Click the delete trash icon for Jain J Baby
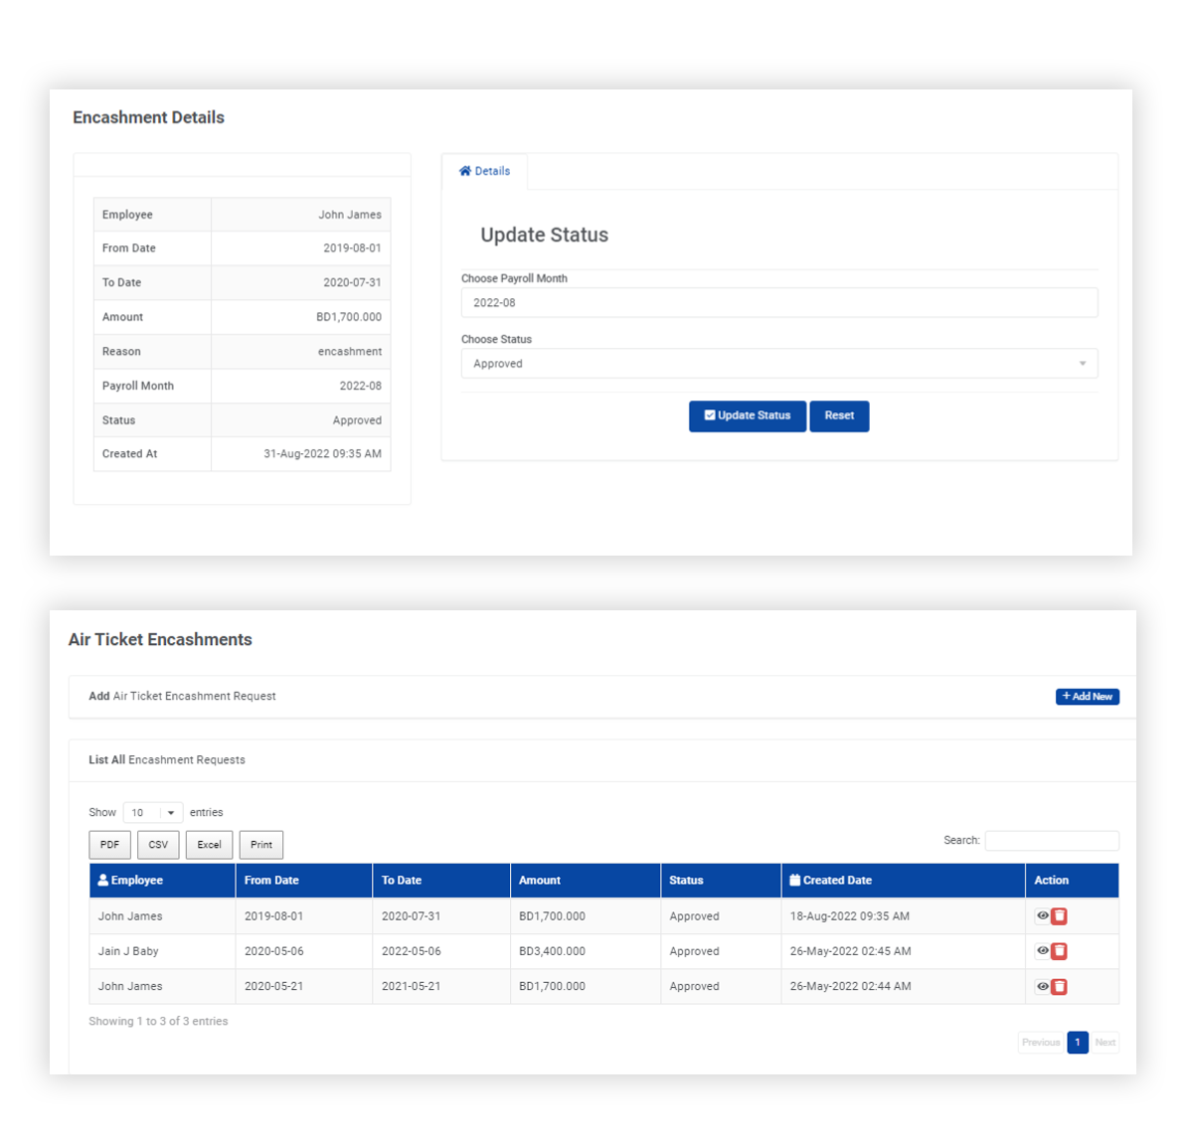 coord(1059,951)
